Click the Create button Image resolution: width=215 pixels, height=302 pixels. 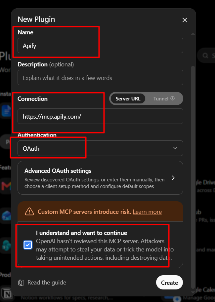pyautogui.click(x=169, y=283)
